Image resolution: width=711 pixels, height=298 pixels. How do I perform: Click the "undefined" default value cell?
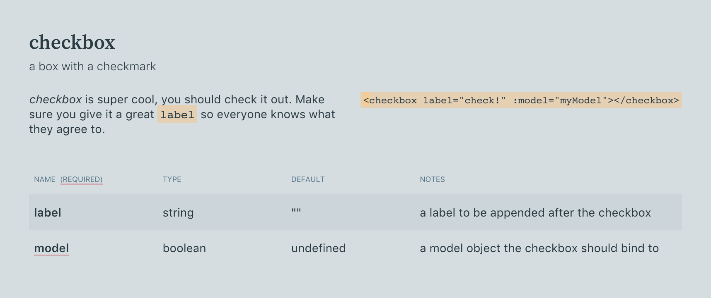pyautogui.click(x=318, y=248)
